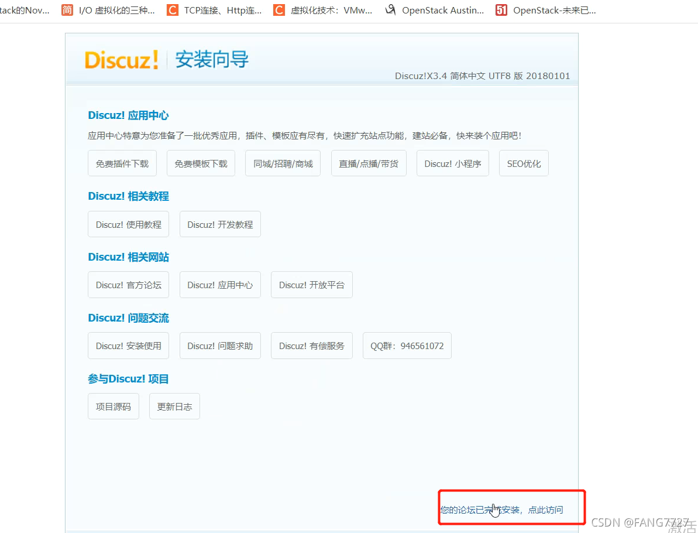Open Discuz! 有偿服务 button

(312, 346)
